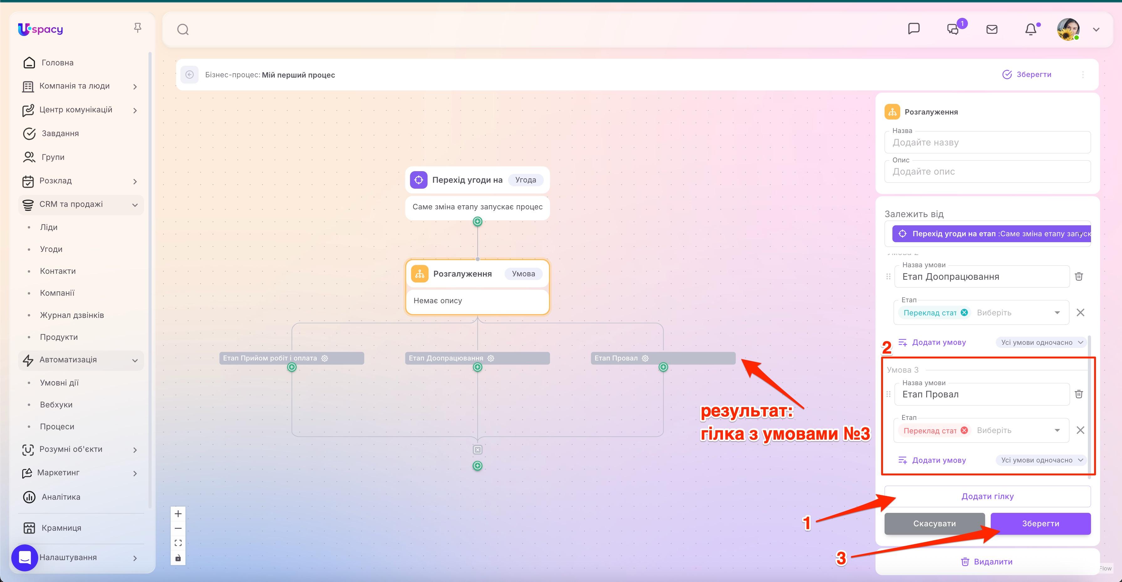Open the notifications bell
Image resolution: width=1122 pixels, height=582 pixels.
pos(1031,29)
